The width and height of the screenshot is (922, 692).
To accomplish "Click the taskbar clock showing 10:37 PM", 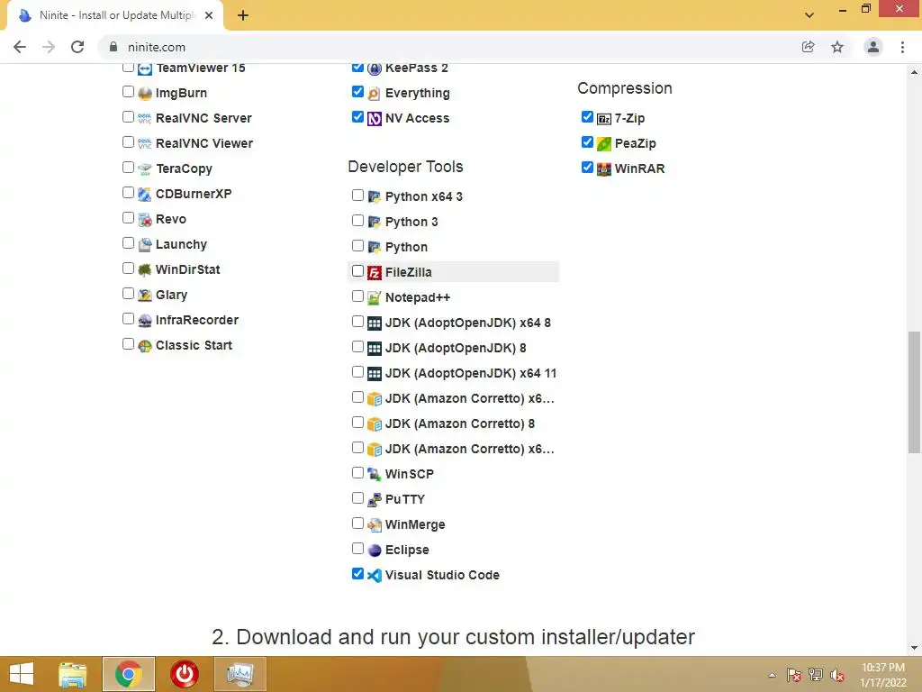I will [883, 675].
